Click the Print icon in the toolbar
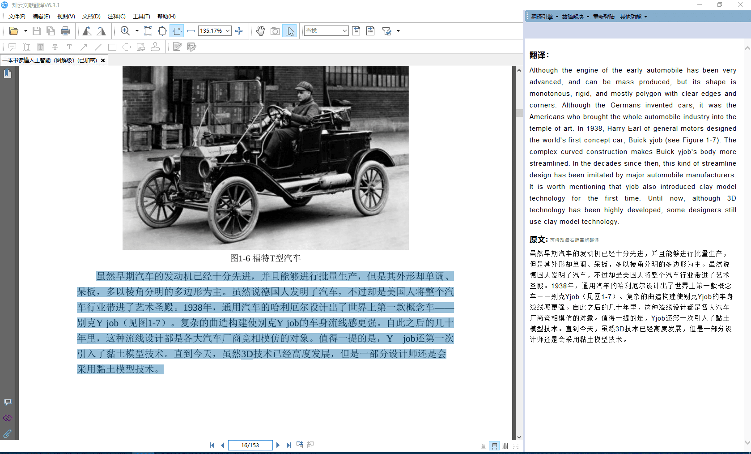 pyautogui.click(x=65, y=31)
